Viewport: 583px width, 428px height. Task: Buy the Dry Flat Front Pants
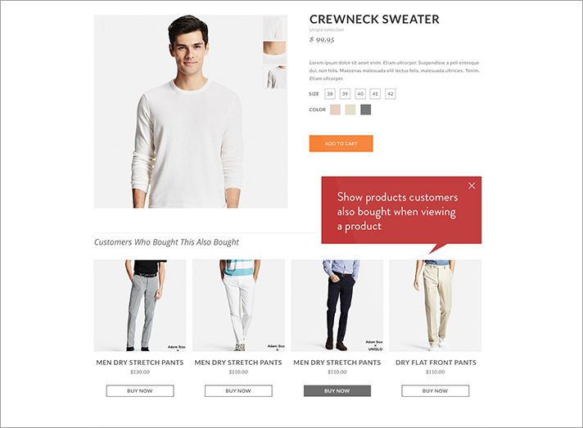(436, 391)
